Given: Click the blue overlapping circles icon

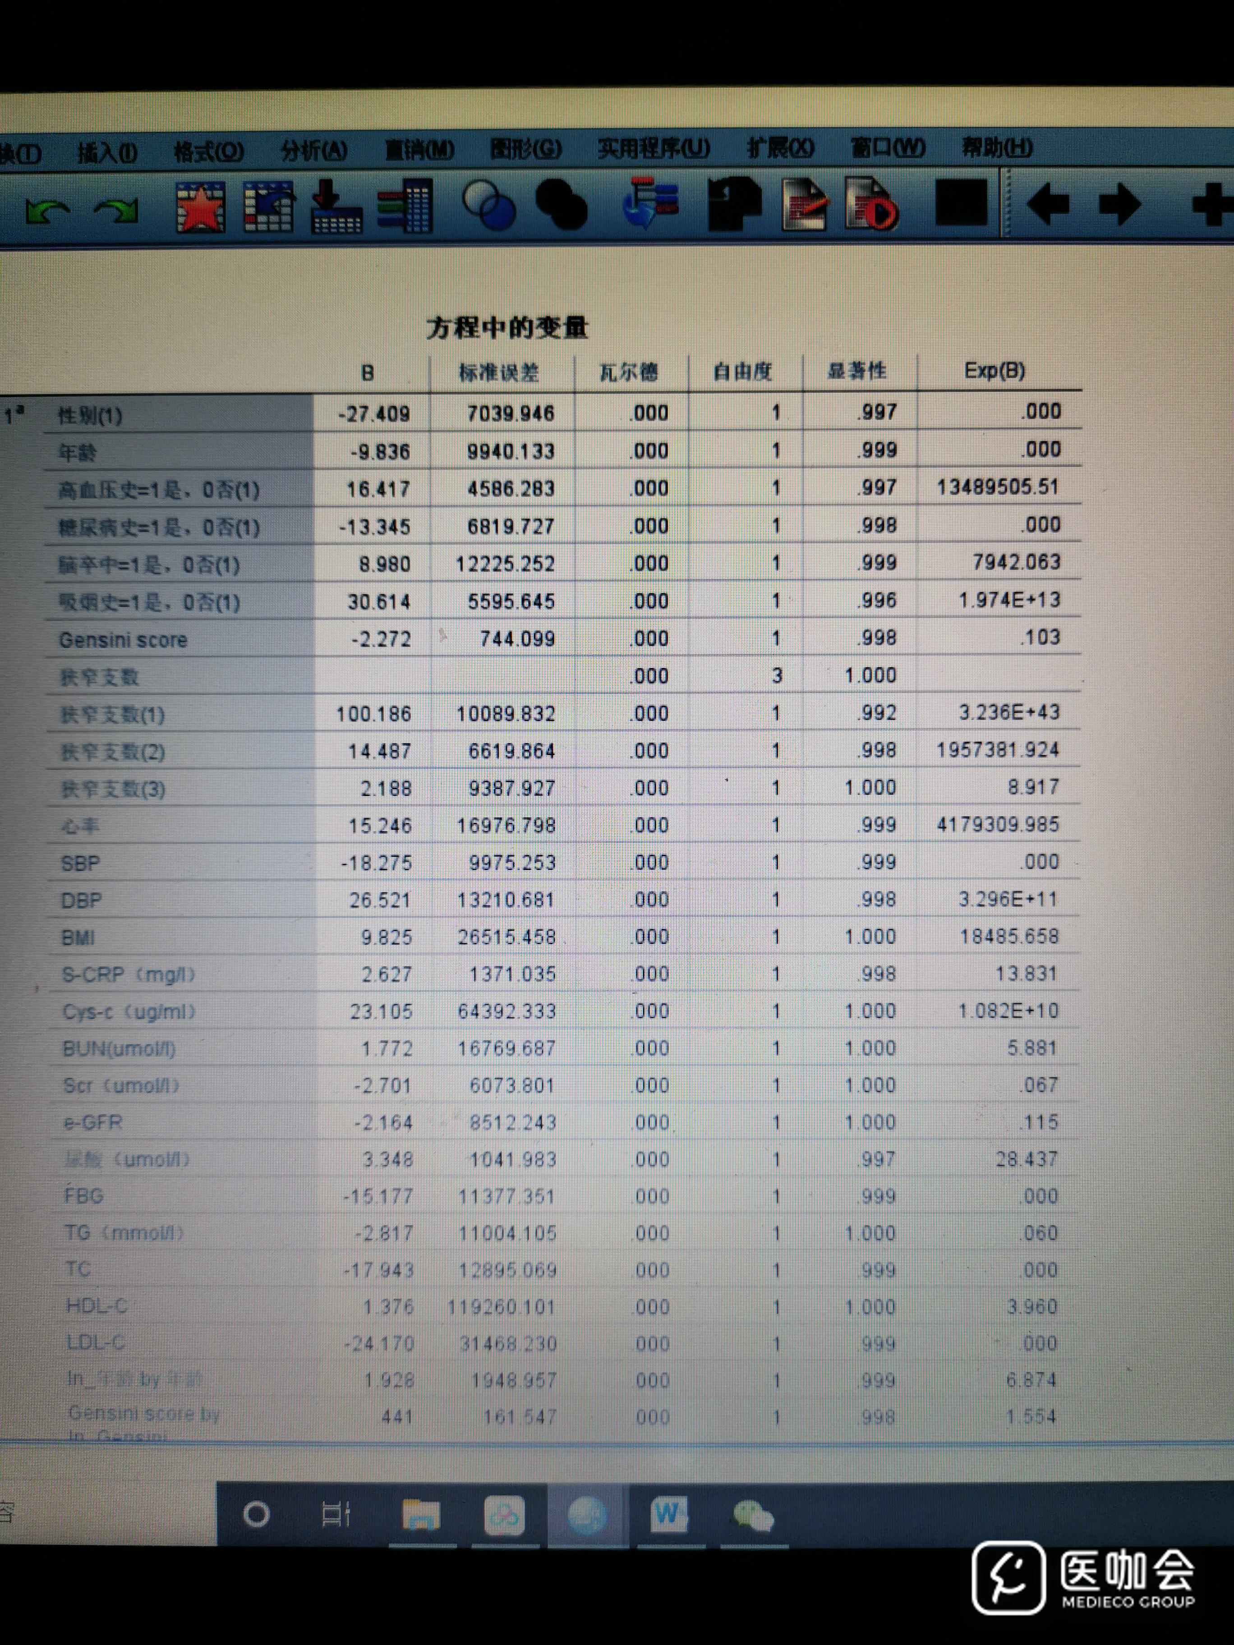Looking at the screenshot, I should 489,205.
